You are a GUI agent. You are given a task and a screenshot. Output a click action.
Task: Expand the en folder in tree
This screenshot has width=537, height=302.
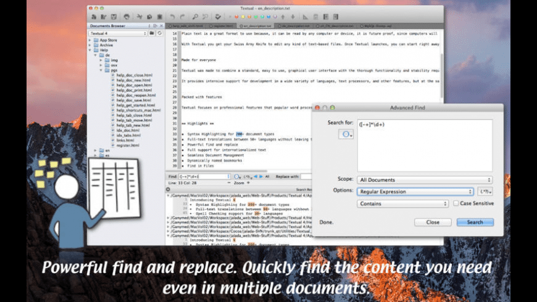tap(96, 150)
